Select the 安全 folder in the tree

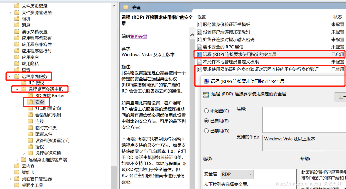(x=39, y=102)
